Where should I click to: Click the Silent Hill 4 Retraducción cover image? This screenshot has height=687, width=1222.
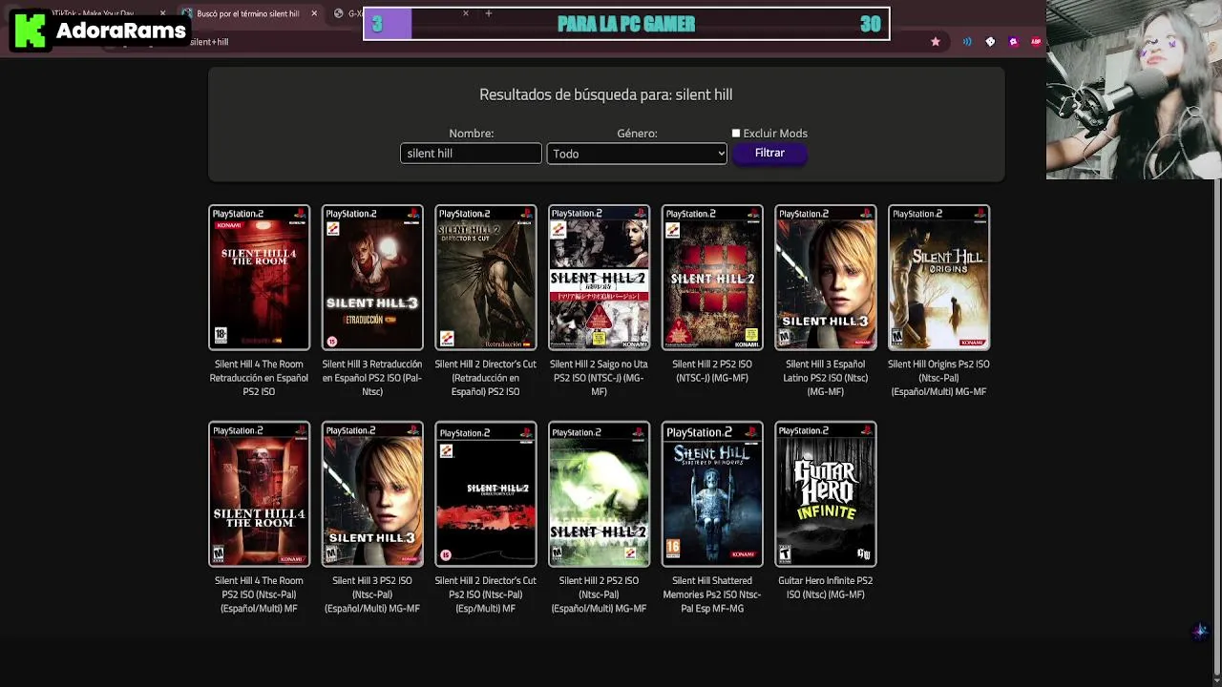pyautogui.click(x=259, y=278)
